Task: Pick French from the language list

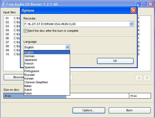Action: pyautogui.click(x=47, y=64)
